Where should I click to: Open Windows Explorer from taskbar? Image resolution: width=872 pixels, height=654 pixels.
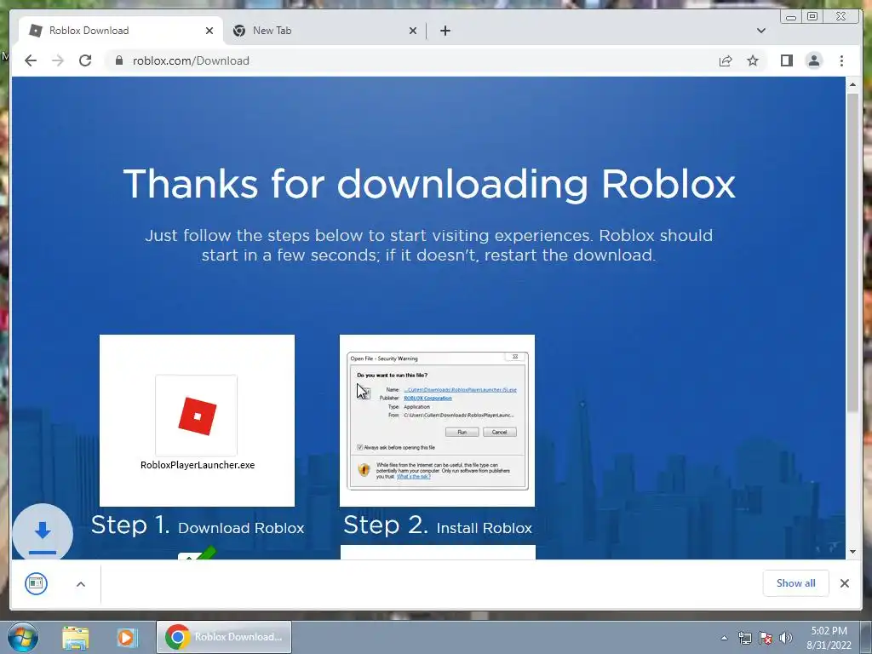pos(76,637)
